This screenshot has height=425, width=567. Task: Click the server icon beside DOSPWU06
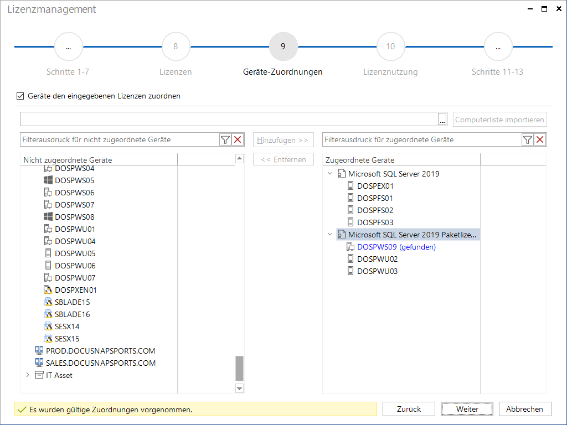point(48,265)
